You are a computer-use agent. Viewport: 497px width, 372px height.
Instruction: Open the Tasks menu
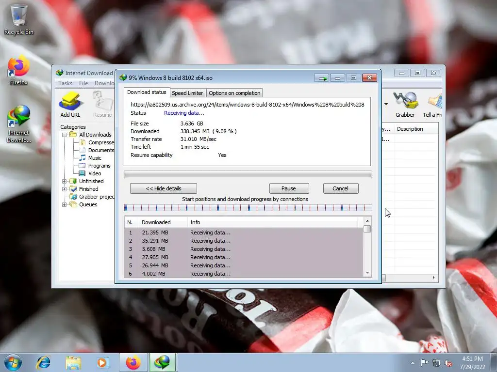65,83
